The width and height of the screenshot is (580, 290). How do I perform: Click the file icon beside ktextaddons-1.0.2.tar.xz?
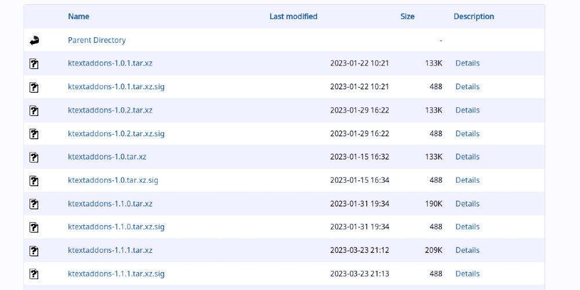pyautogui.click(x=34, y=110)
